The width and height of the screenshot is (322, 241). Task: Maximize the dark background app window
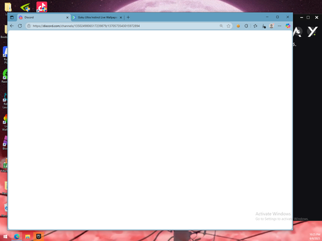click(x=308, y=17)
